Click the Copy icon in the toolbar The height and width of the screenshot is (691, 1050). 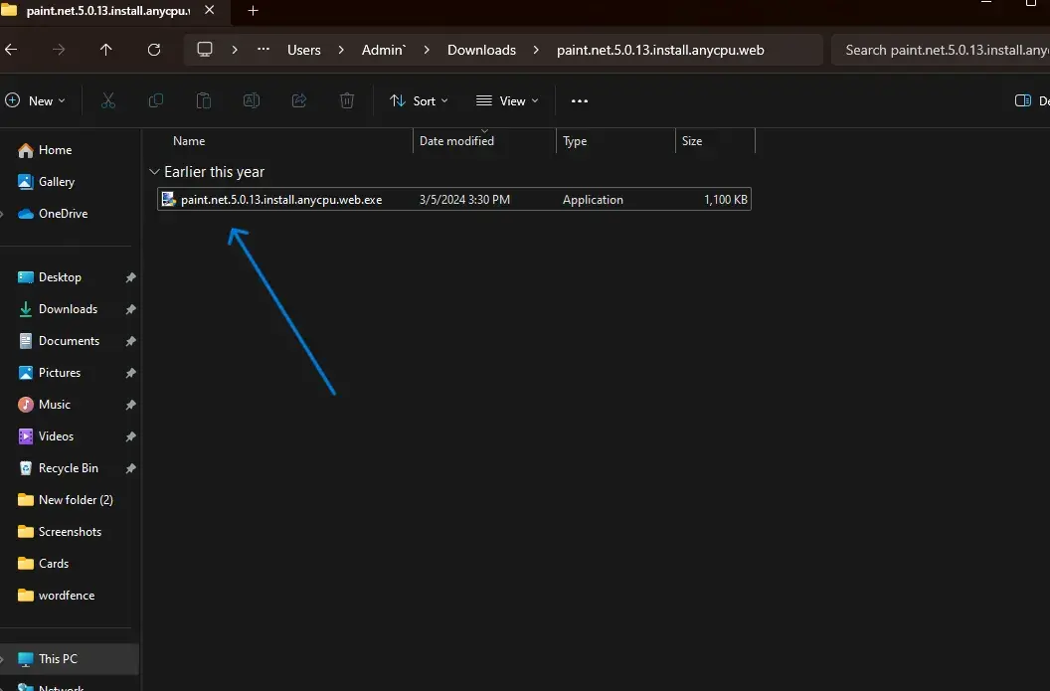tap(155, 100)
